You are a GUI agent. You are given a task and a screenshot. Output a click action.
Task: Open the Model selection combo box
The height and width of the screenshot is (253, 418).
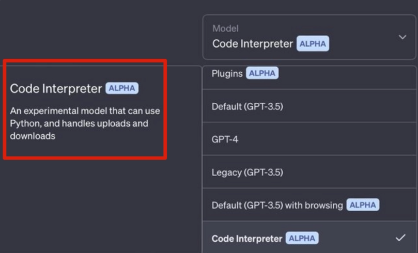click(309, 37)
